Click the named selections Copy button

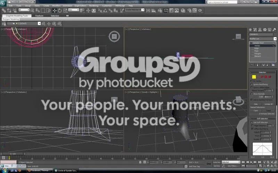tap(256, 110)
